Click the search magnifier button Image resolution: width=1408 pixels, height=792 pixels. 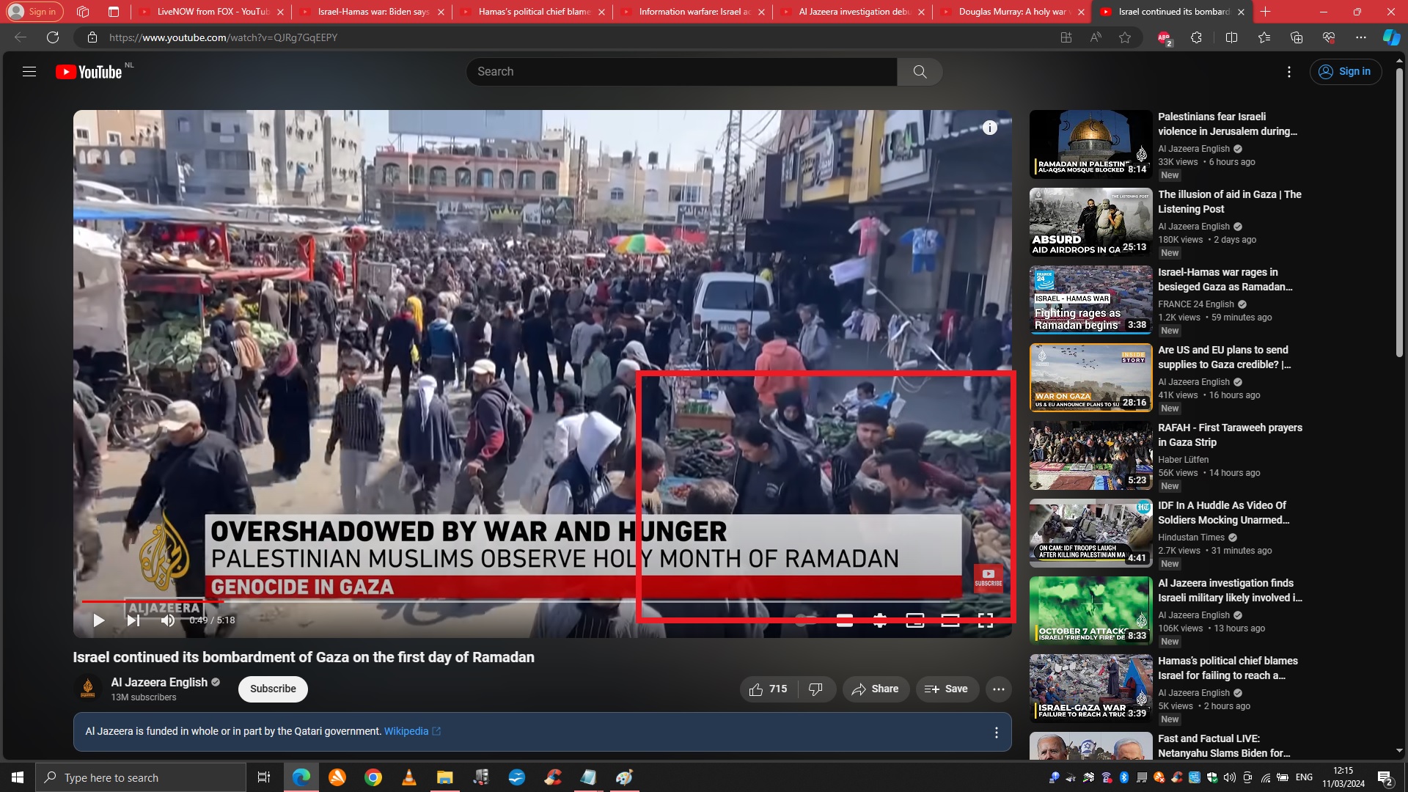click(x=920, y=71)
